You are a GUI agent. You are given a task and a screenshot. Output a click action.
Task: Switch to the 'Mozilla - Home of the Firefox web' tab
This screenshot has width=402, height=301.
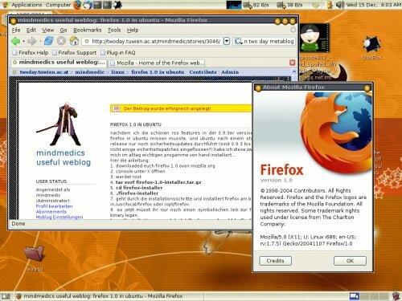click(157, 63)
